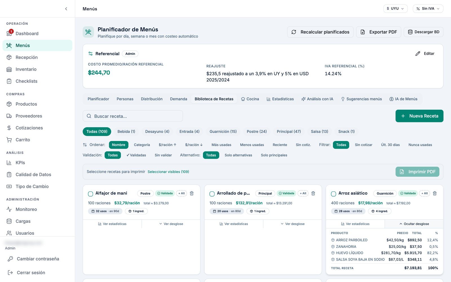The width and height of the screenshot is (451, 282).
Task: Open Checklists in the sidebar
Action: (x=37, y=81)
